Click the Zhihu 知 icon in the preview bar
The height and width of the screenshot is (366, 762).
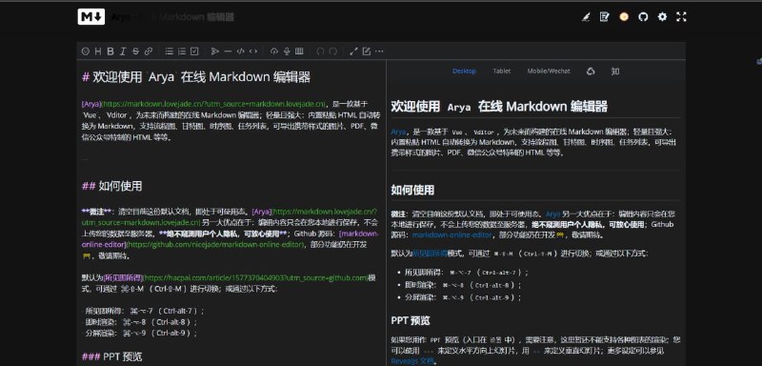tap(615, 71)
